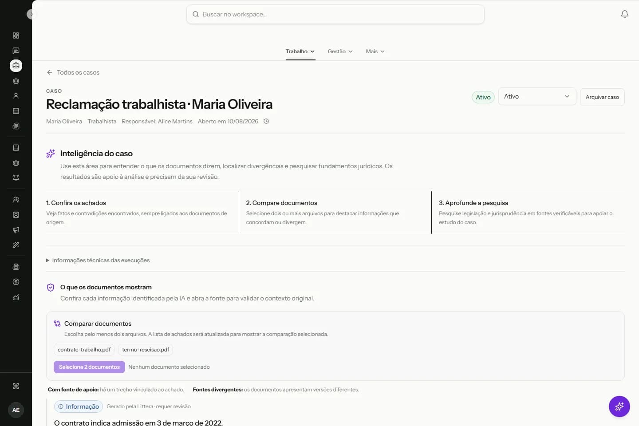639x426 pixels.
Task: Open the calculator icon in sidebar
Action: pos(16,148)
